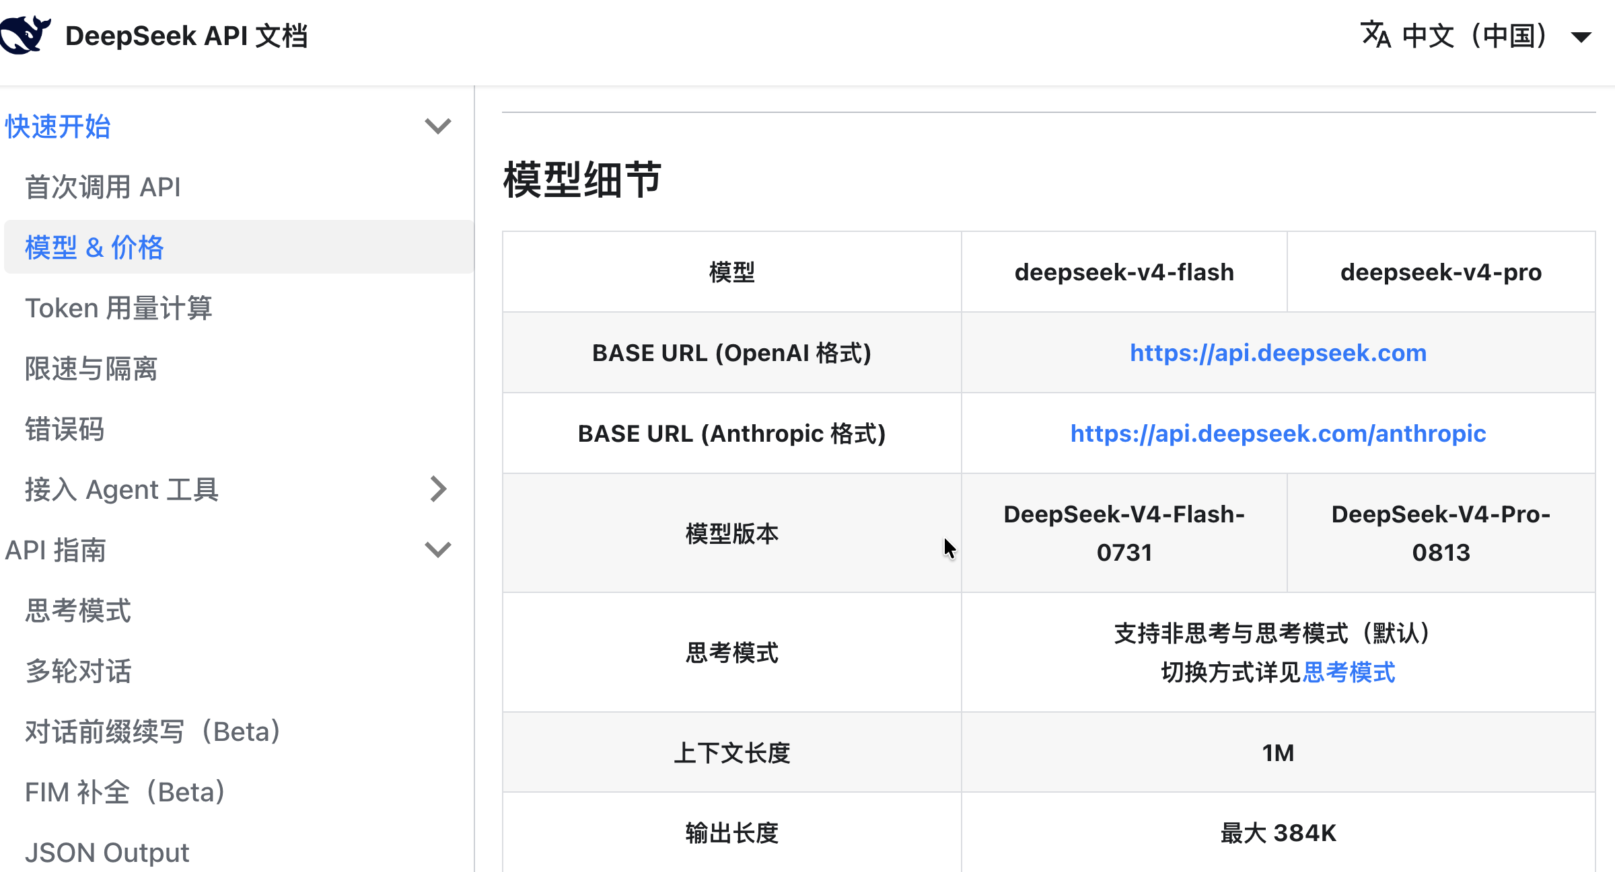Open Token 用量计算 page

[118, 308]
